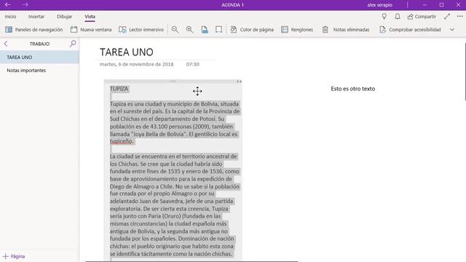The image size is (466, 262).
Task: Select the Vista tab
Action: tap(90, 17)
